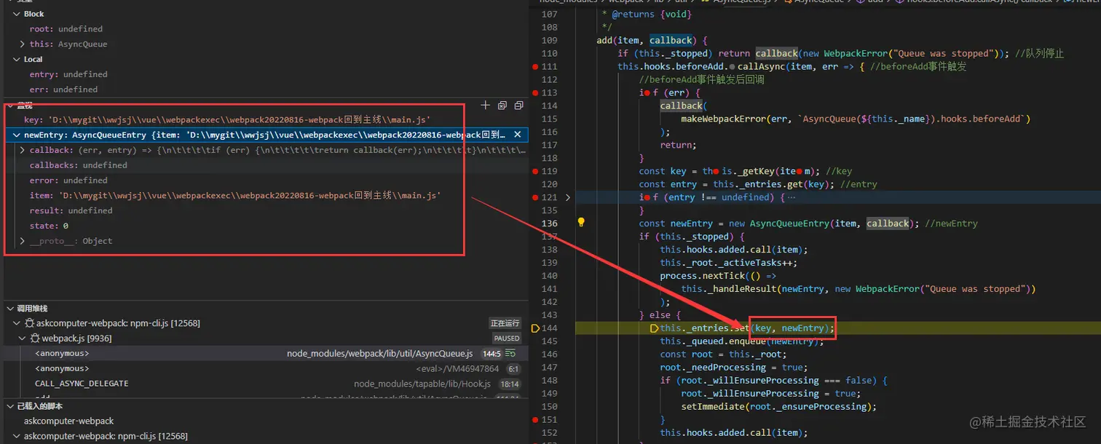Image resolution: width=1101 pixels, height=444 pixels.
Task: Select the 'key' watch expression row
Action: point(265,119)
